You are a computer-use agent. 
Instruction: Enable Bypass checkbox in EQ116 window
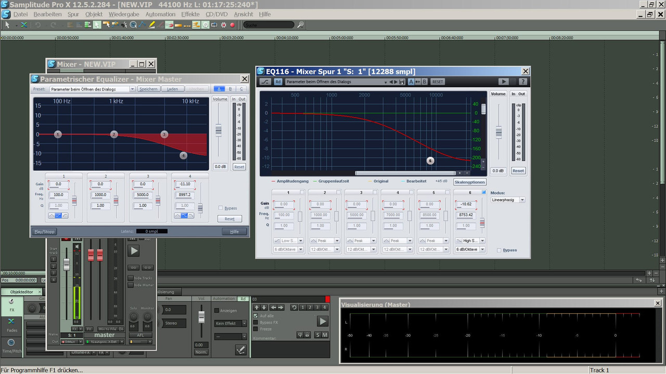tap(499, 250)
